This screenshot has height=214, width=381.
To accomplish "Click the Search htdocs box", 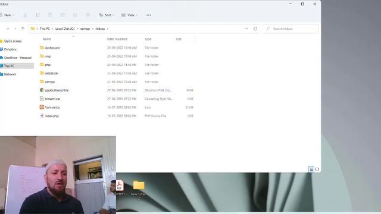I will (291, 29).
